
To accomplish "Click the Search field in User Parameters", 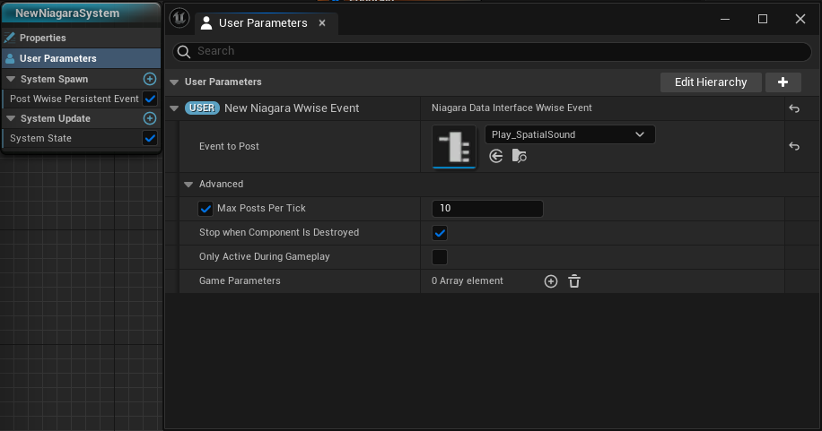I will pos(494,51).
